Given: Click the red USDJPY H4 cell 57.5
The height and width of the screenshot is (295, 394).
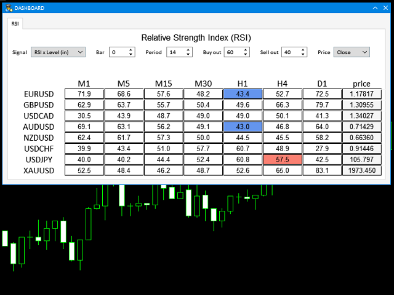Looking at the screenshot, I should pos(283,159).
